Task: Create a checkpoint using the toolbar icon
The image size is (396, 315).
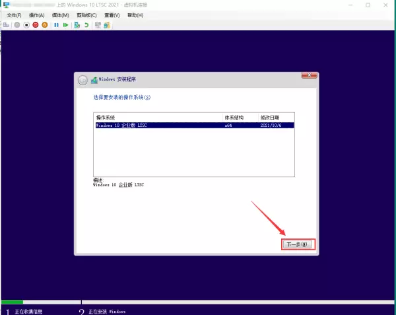Action: (x=77, y=25)
